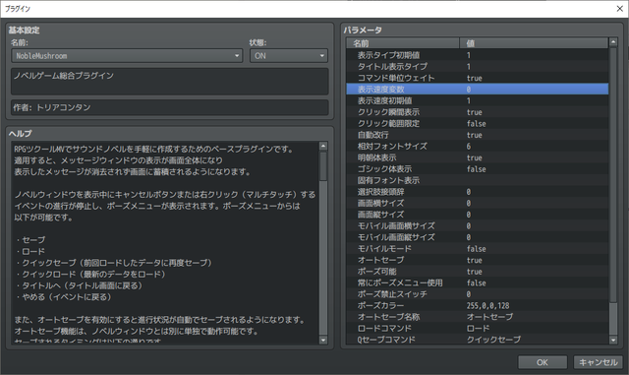This screenshot has height=375, width=629.
Task: Select the highlighted 表示速度変数 row
Action: 478,89
